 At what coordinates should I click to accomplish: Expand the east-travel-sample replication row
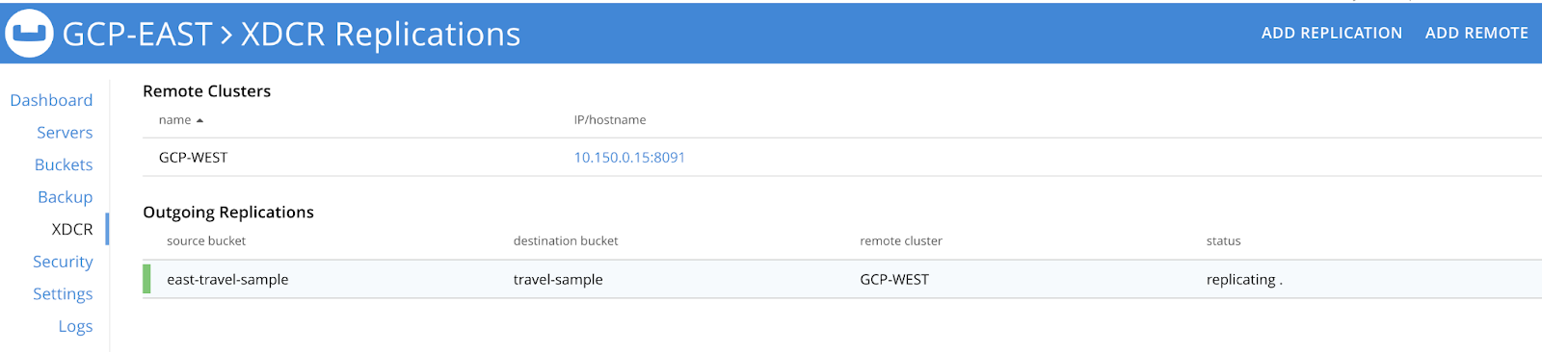click(842, 279)
